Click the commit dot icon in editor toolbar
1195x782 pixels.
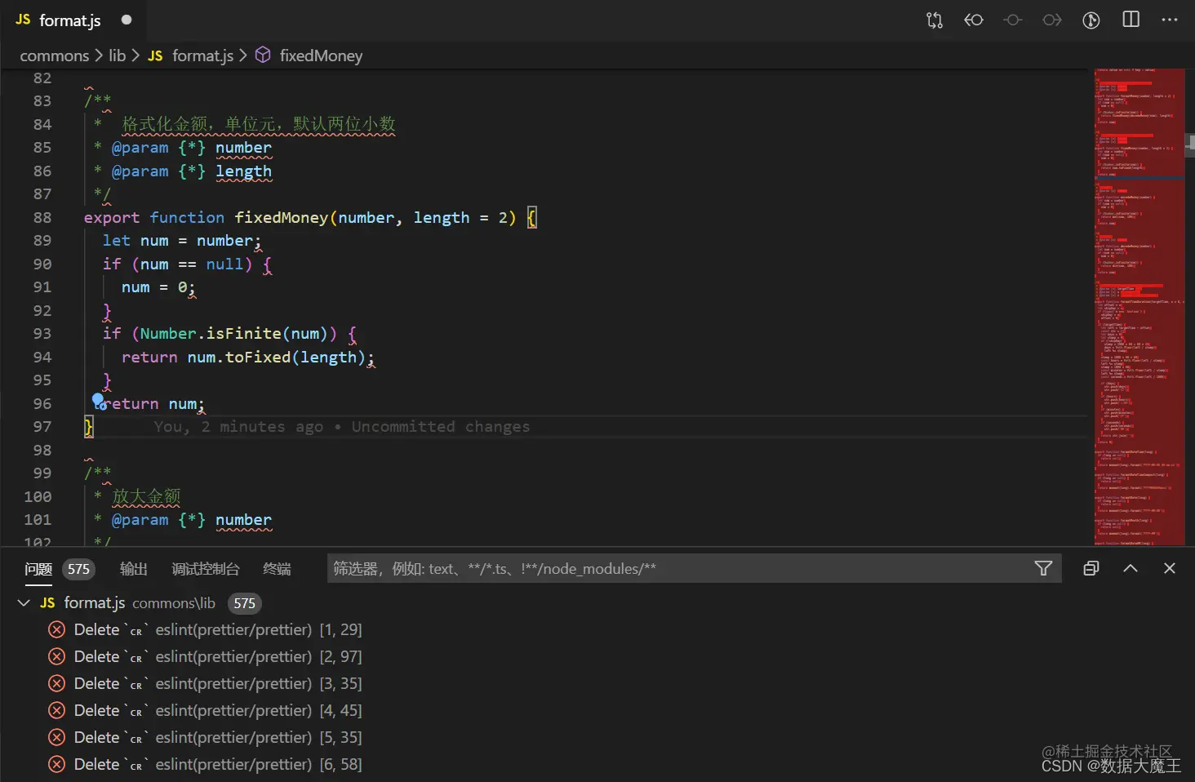[1012, 20]
